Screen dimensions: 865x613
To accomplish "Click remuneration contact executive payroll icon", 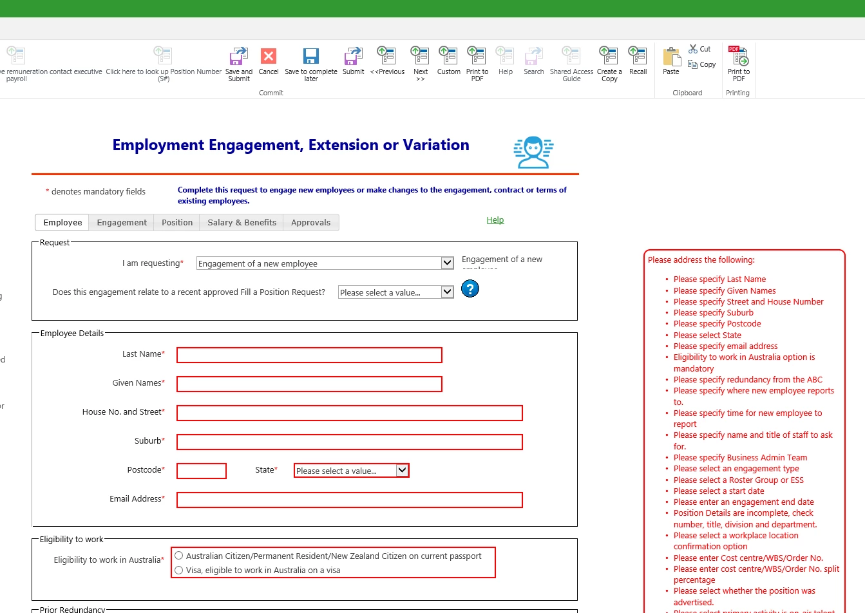I will tap(15, 55).
